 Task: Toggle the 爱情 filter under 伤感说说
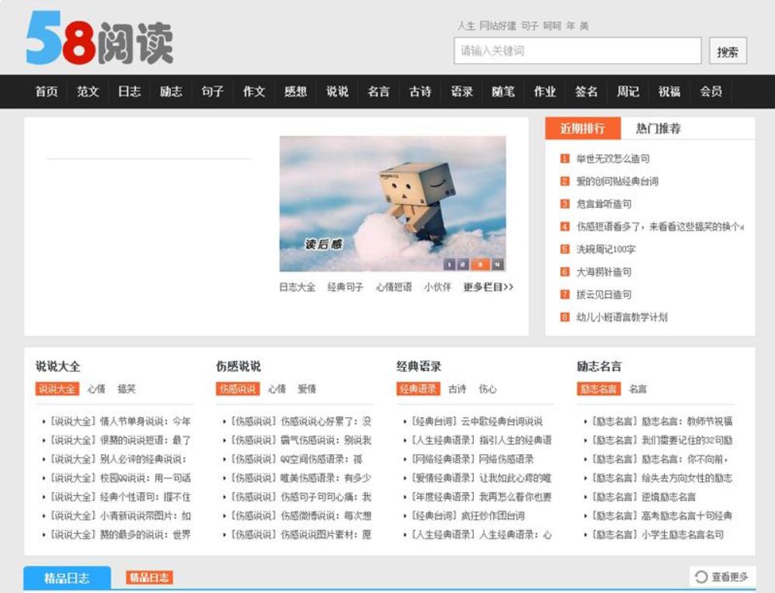click(x=308, y=389)
